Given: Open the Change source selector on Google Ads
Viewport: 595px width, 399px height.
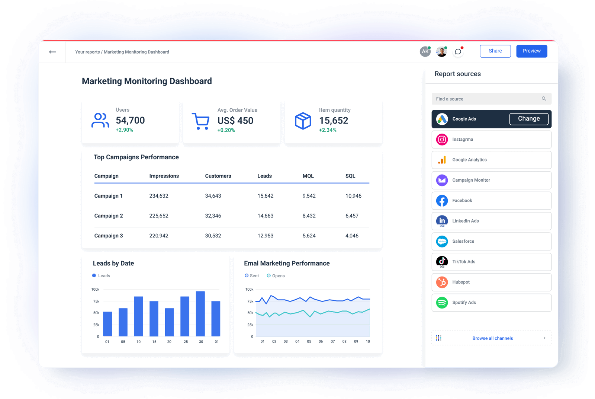Looking at the screenshot, I should [528, 118].
